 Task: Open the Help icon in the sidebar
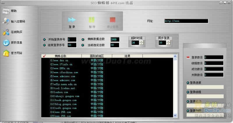[6, 11]
